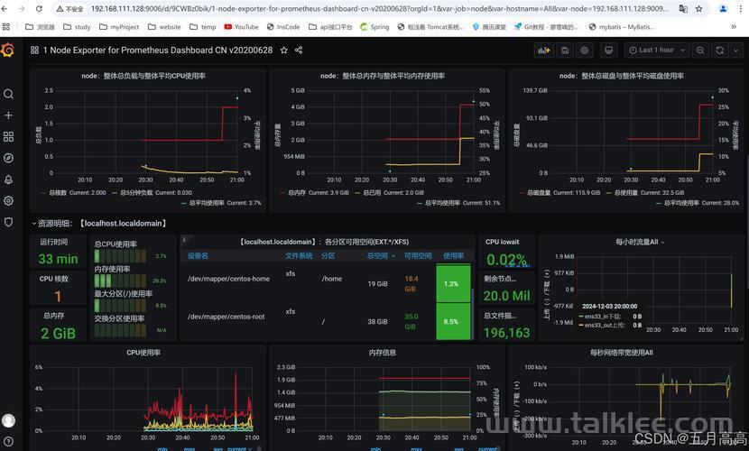Screen dimensions: 749x451
Task: Open the mybatis bookmark
Action: 622,27
